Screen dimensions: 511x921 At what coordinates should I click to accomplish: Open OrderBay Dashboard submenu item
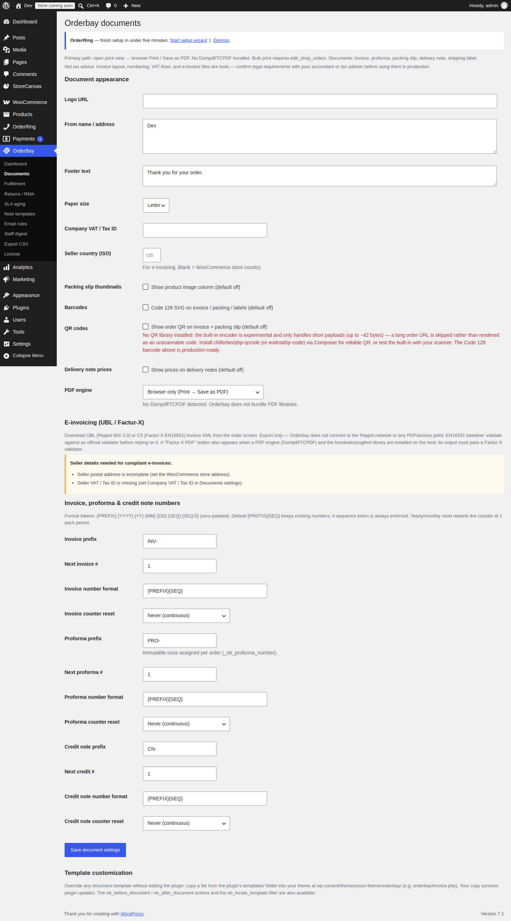(15, 164)
